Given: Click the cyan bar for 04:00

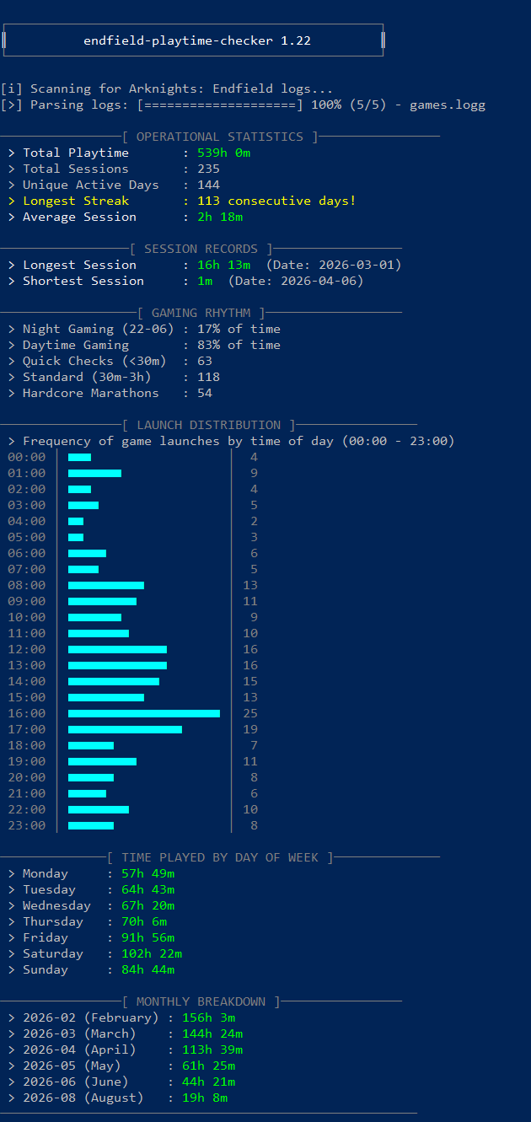Looking at the screenshot, I should pos(76,521).
